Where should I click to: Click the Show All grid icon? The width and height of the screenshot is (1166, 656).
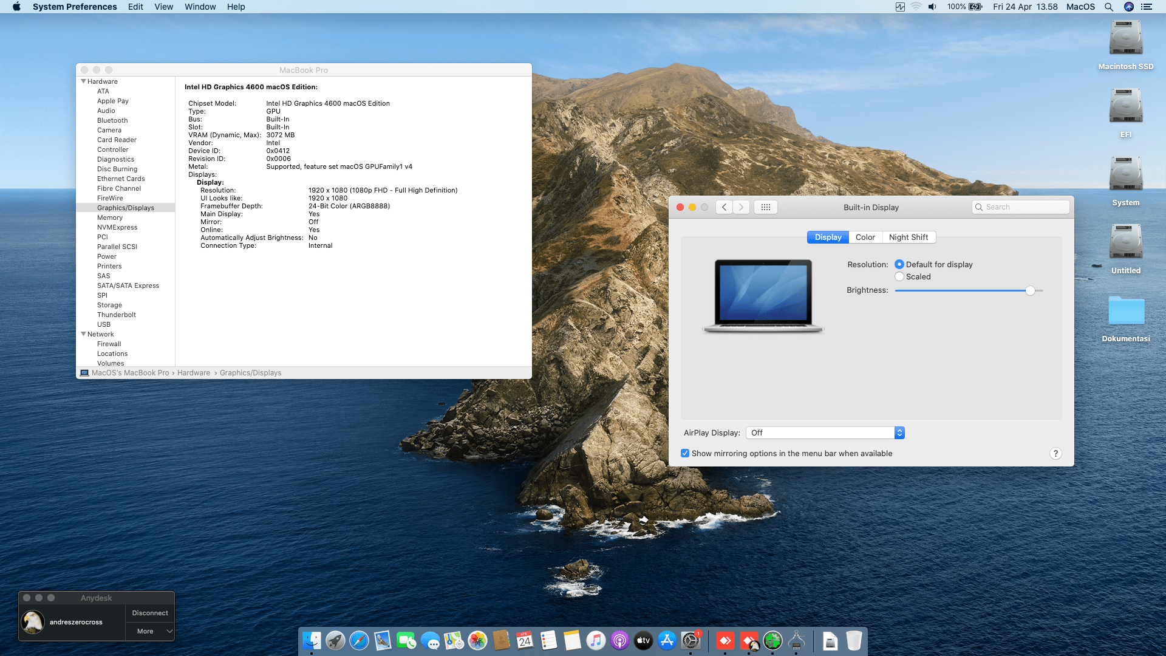[x=765, y=207]
